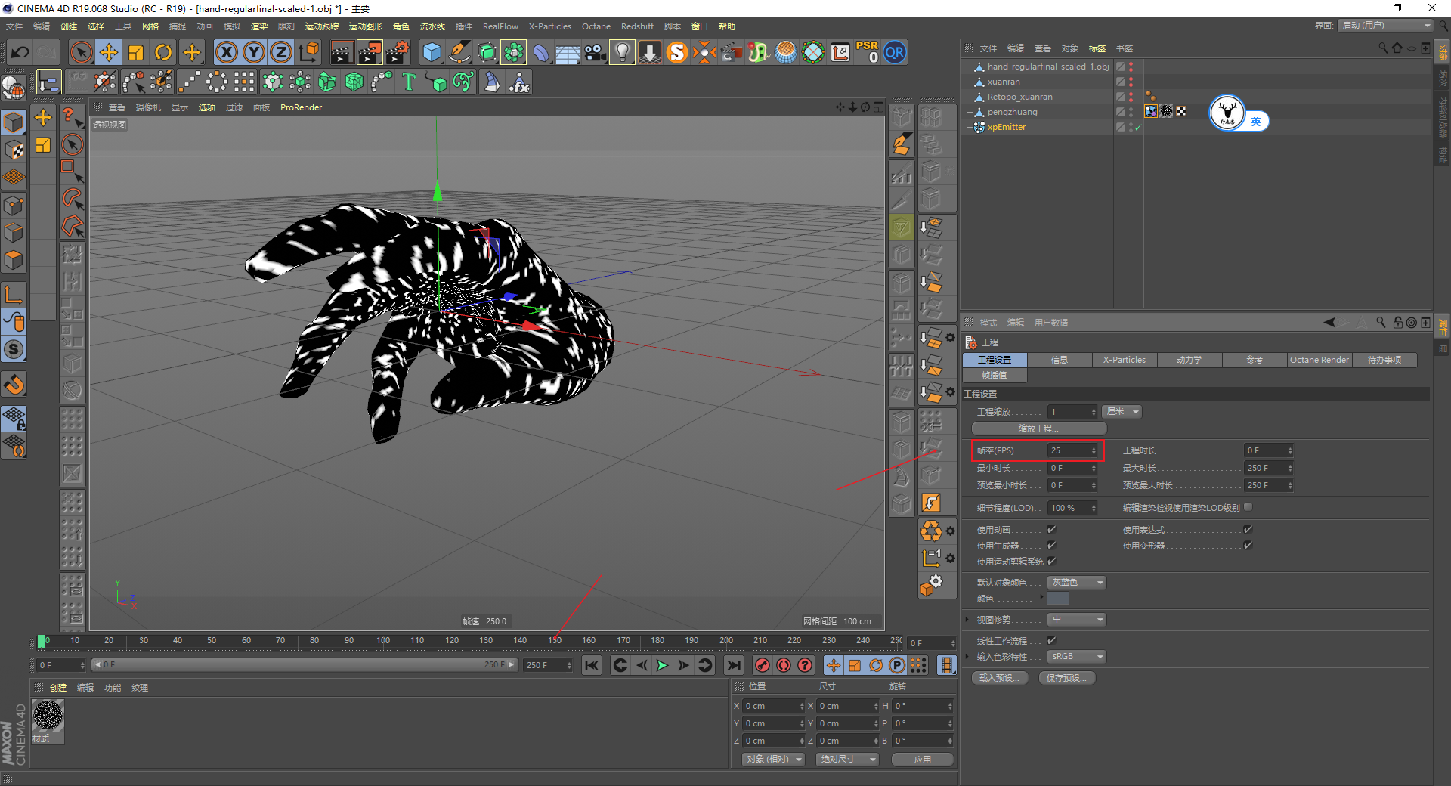This screenshot has height=786, width=1451.
Task: Open the Octane menu
Action: click(596, 26)
